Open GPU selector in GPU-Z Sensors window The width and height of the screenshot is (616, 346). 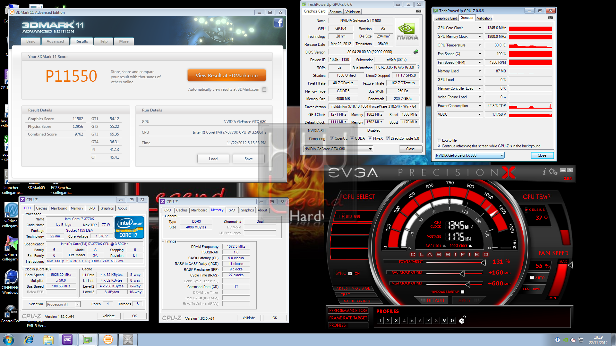(469, 155)
